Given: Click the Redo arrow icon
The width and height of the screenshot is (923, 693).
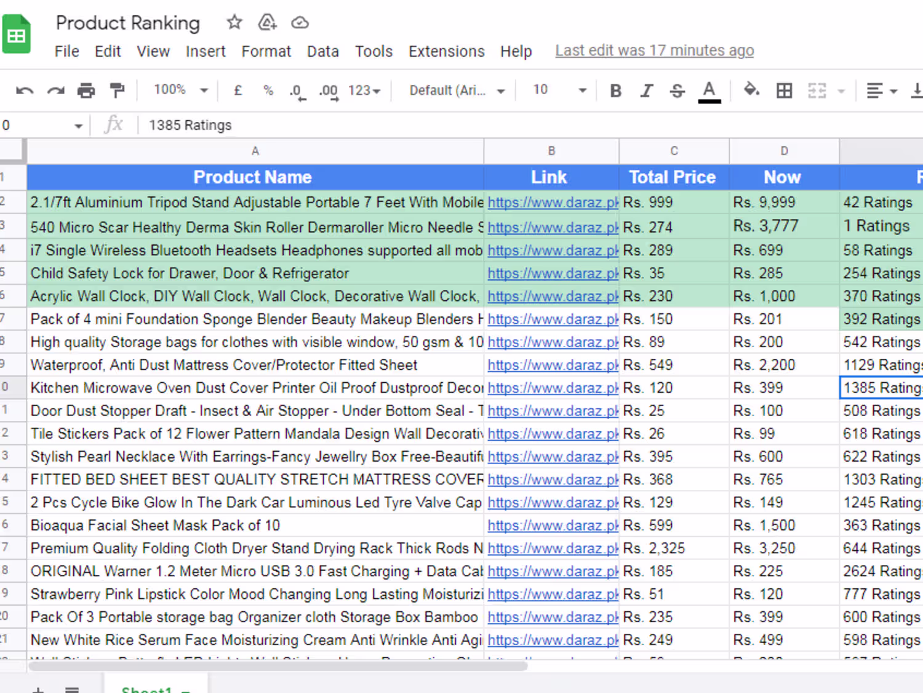Looking at the screenshot, I should point(56,91).
